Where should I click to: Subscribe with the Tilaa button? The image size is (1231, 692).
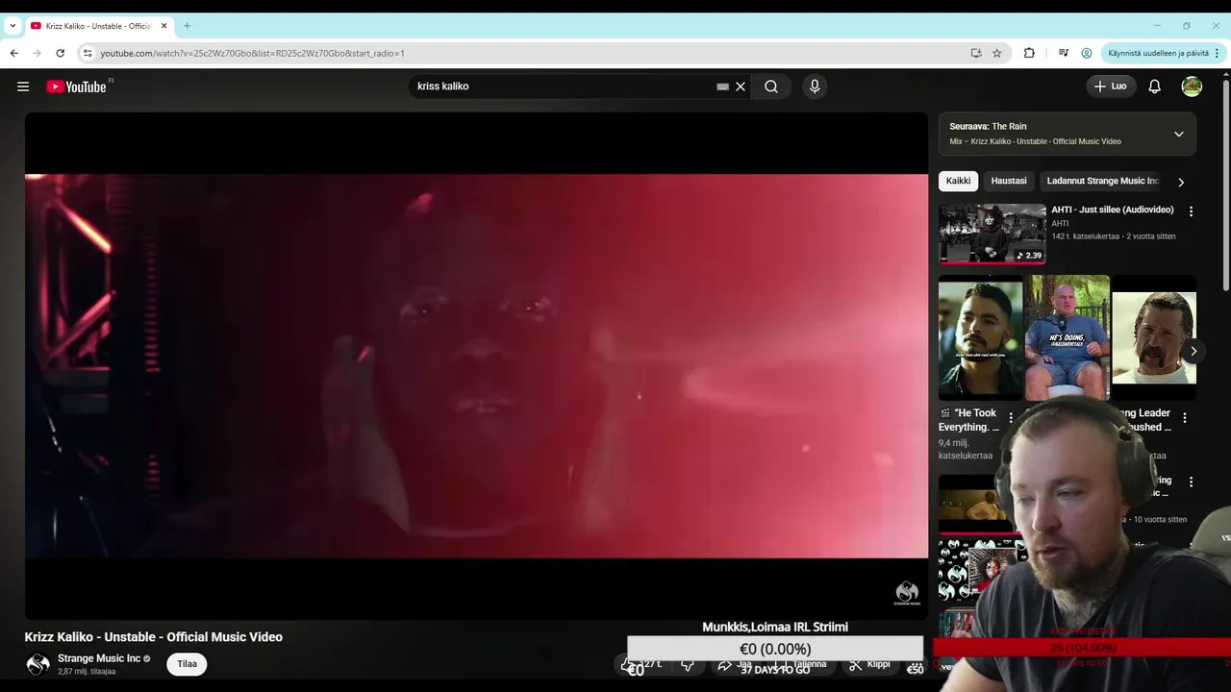click(187, 664)
